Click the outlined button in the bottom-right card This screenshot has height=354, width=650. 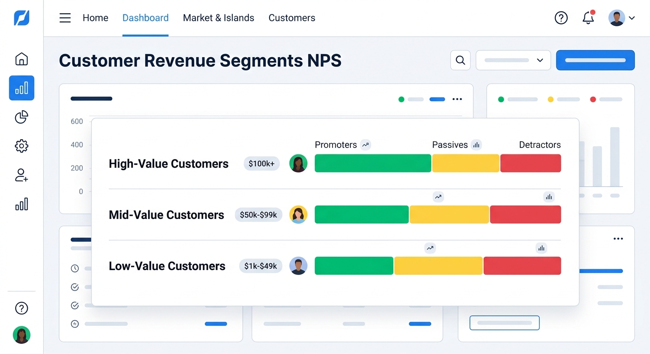point(505,323)
